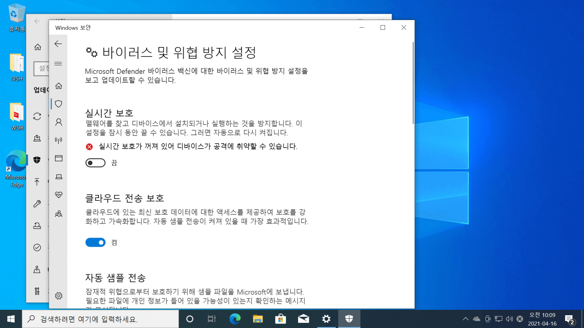Open Troubleshoot wrench icon in Settings
Image resolution: width=584 pixels, height=328 pixels.
37,204
